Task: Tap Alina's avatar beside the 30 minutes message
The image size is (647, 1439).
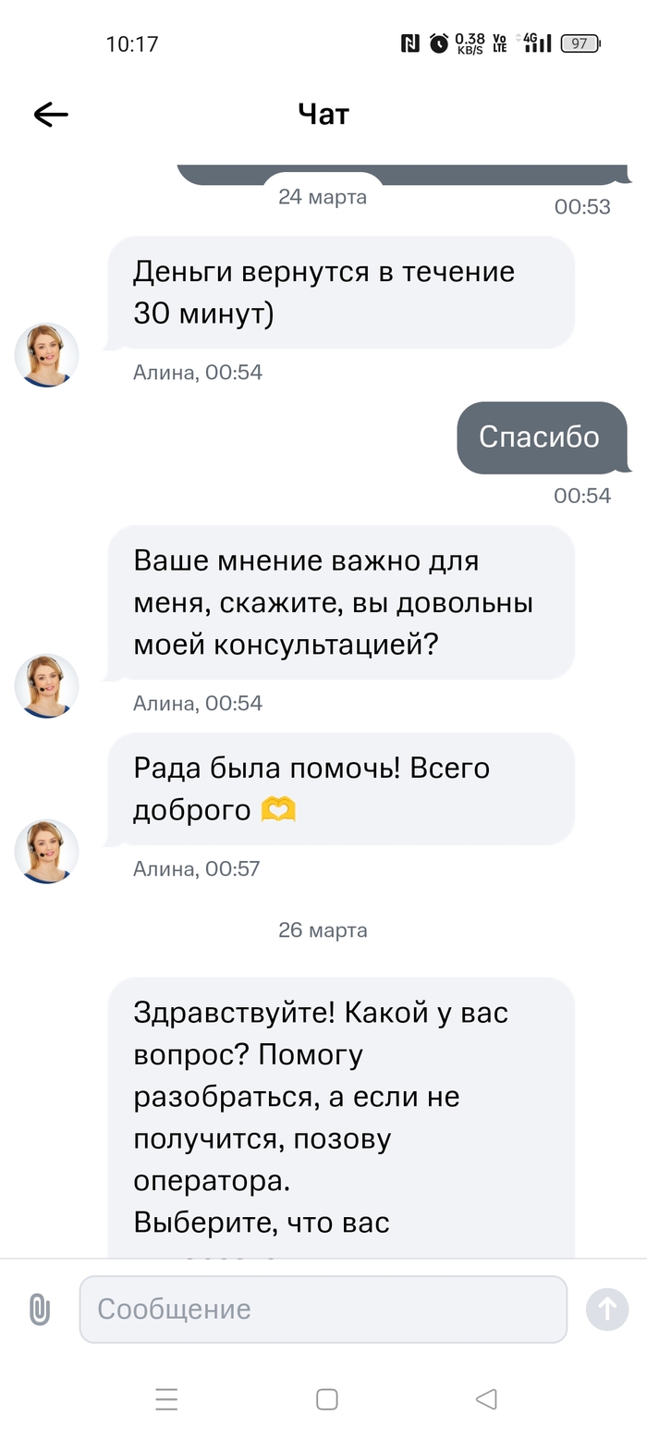Action: pyautogui.click(x=46, y=354)
